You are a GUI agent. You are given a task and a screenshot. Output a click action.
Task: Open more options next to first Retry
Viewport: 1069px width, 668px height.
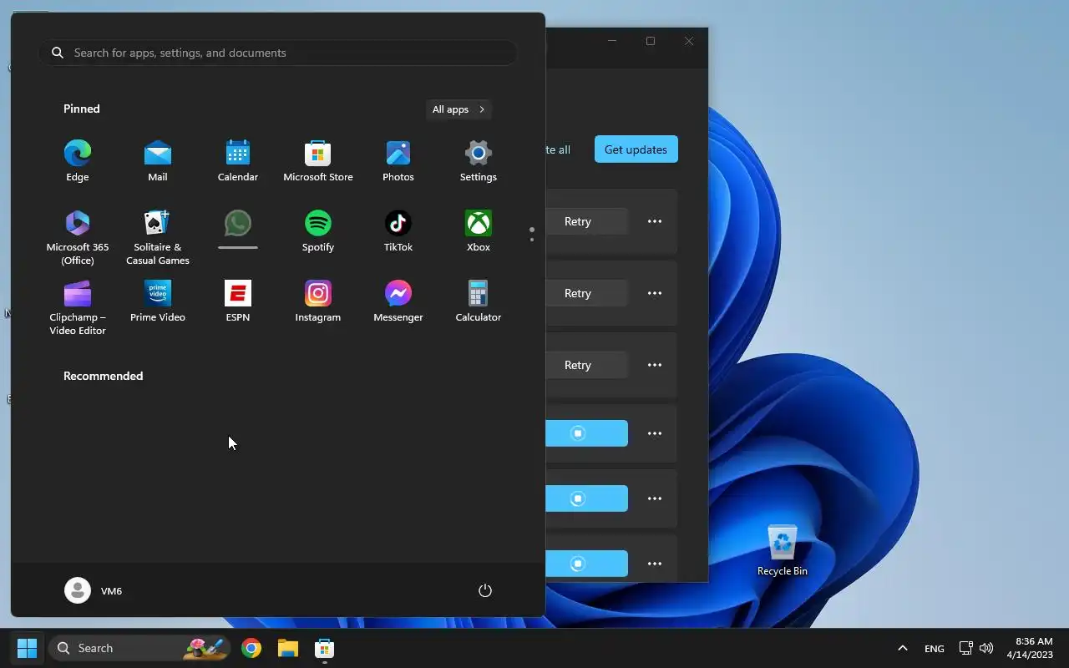pyautogui.click(x=655, y=221)
